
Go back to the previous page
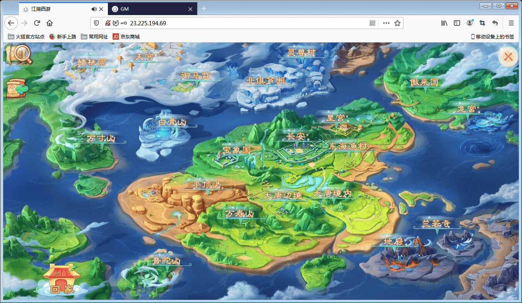tap(11, 23)
